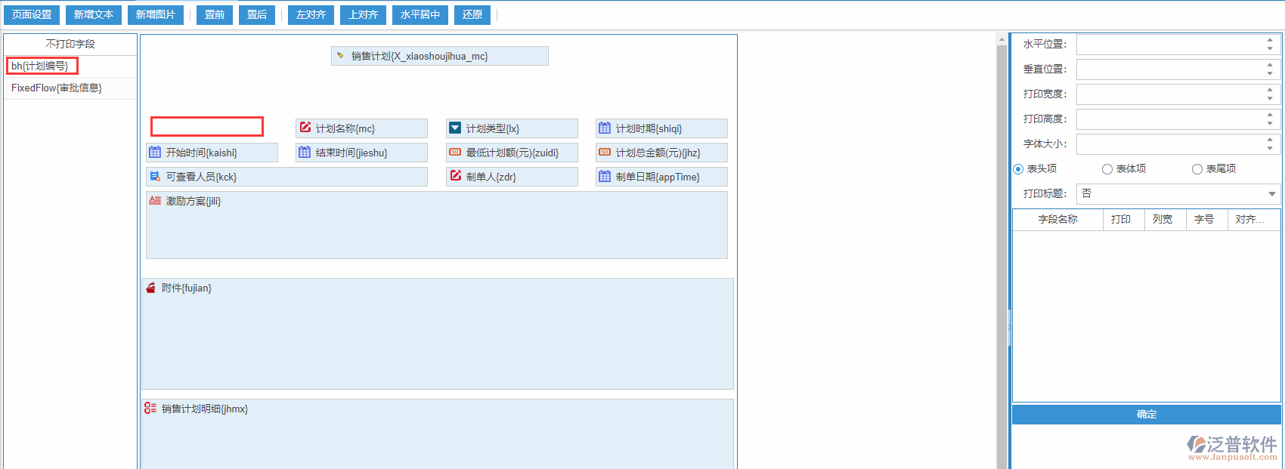Screen dimensions: 1285x469
Task: Select the 表体项 radio button
Action: [x=1107, y=169]
